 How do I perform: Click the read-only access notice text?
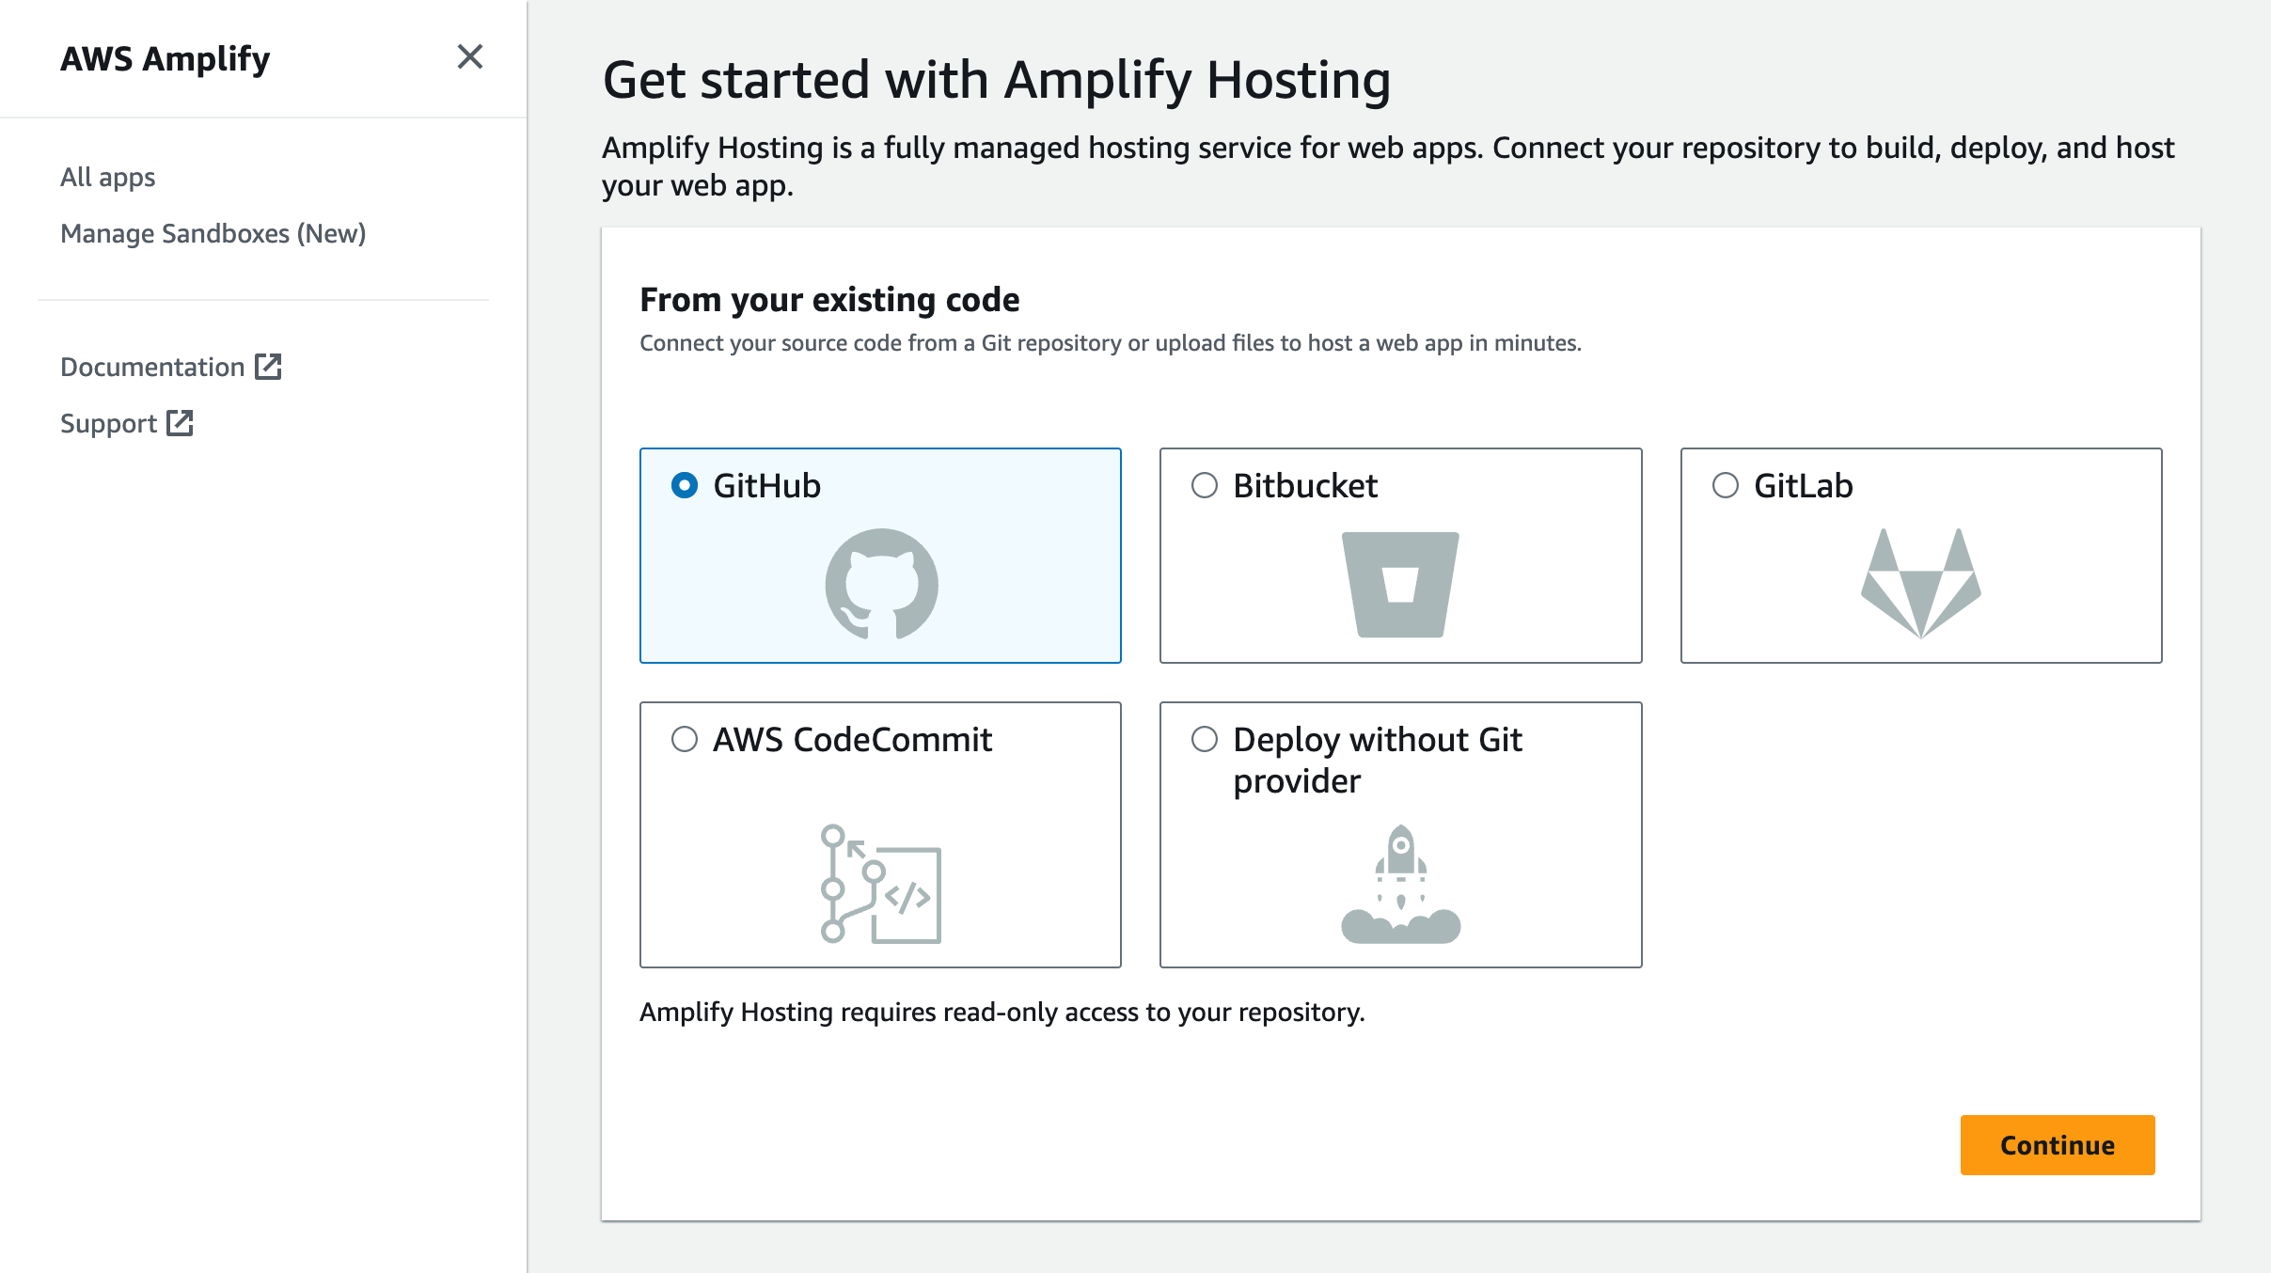(1002, 1012)
